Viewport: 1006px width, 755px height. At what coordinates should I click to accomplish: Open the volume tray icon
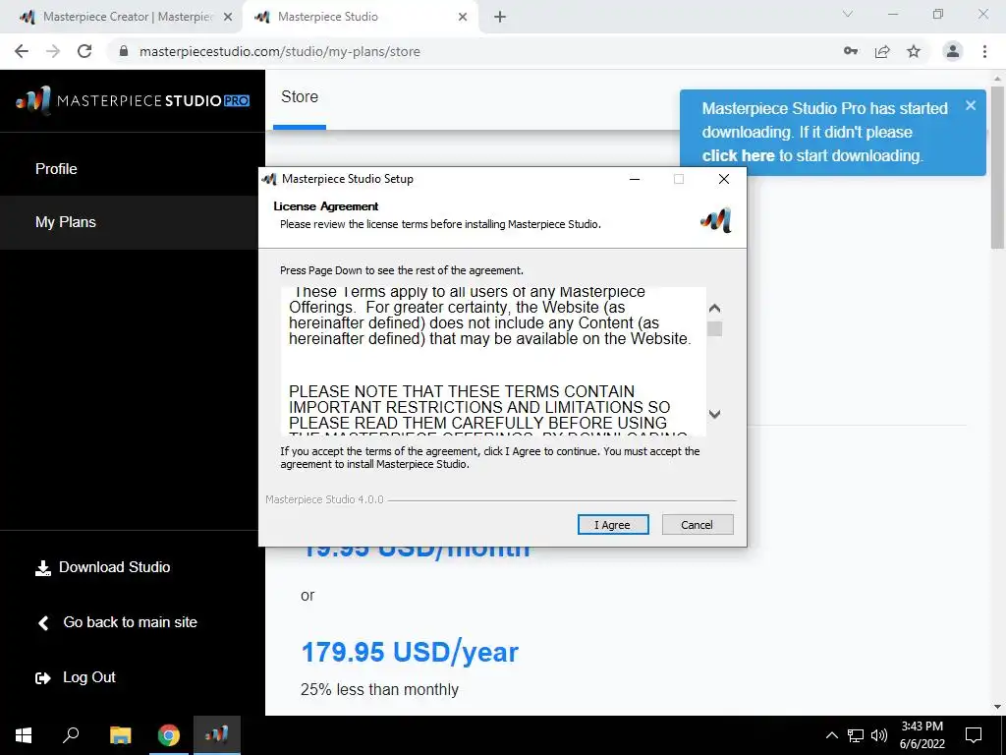tap(879, 735)
